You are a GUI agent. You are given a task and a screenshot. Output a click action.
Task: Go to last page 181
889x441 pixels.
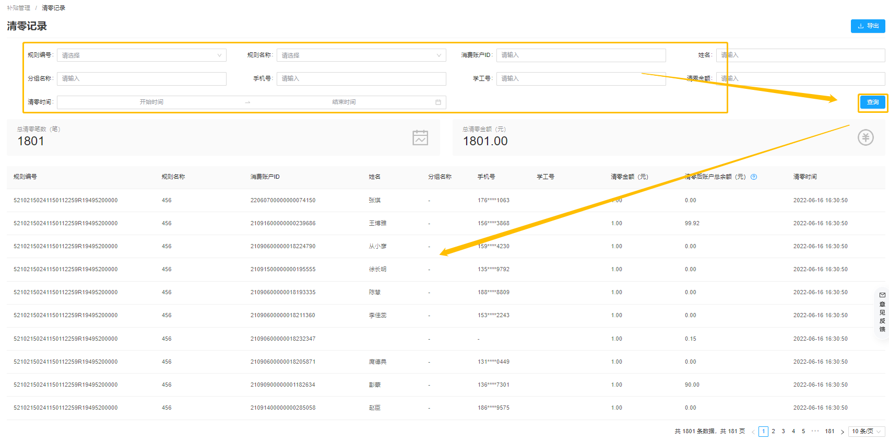tap(829, 432)
